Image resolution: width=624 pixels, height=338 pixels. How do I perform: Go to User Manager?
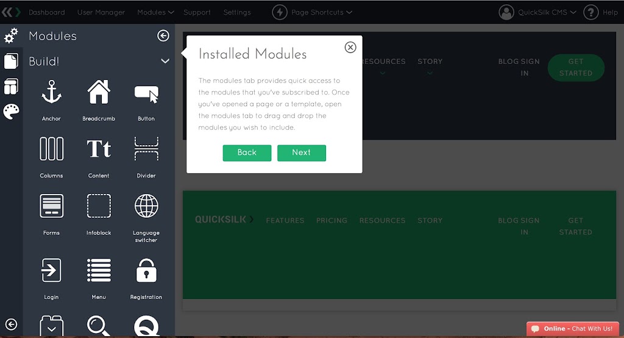101,12
